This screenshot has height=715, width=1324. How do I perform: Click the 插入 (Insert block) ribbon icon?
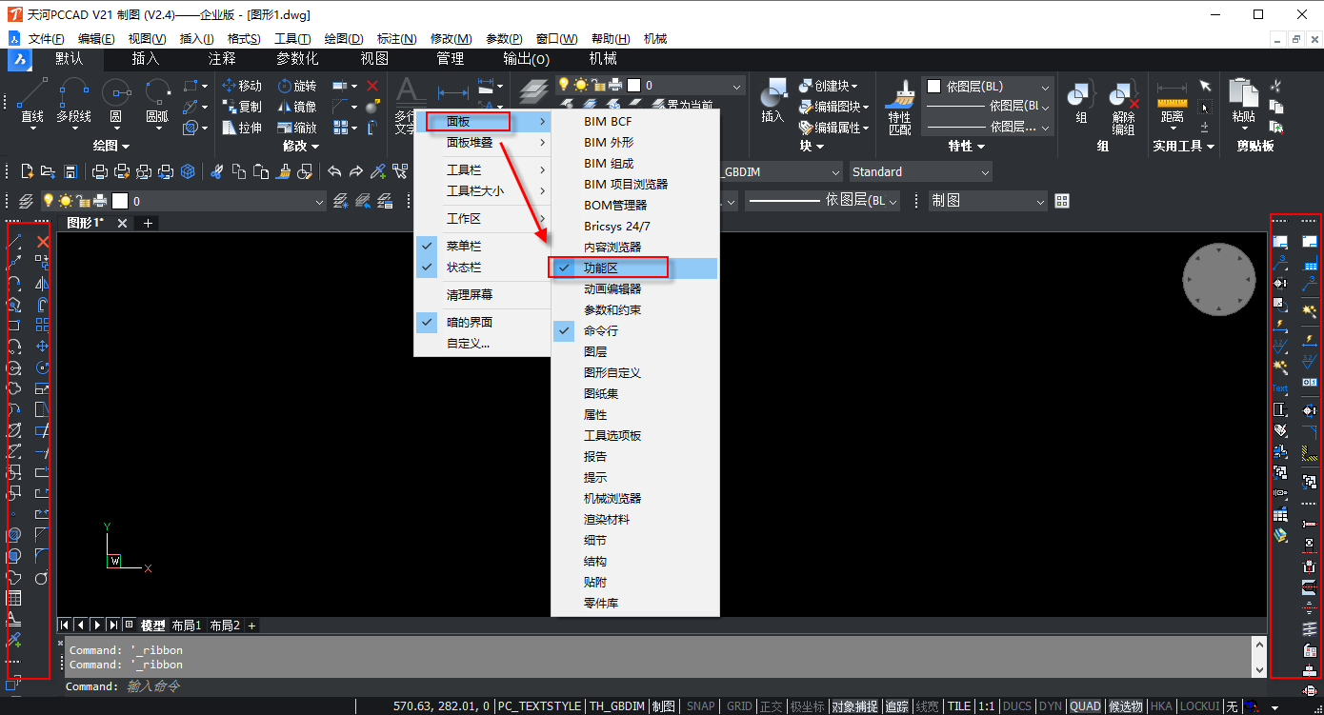coord(772,100)
